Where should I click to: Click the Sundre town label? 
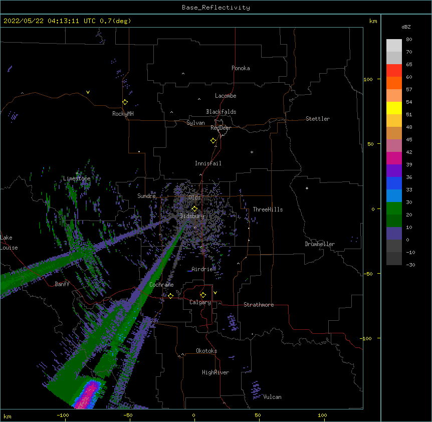[x=146, y=196]
